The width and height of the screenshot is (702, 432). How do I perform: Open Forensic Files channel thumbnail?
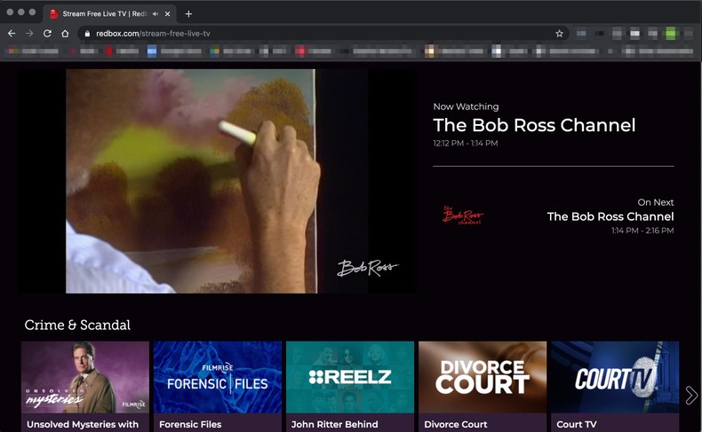pos(218,377)
